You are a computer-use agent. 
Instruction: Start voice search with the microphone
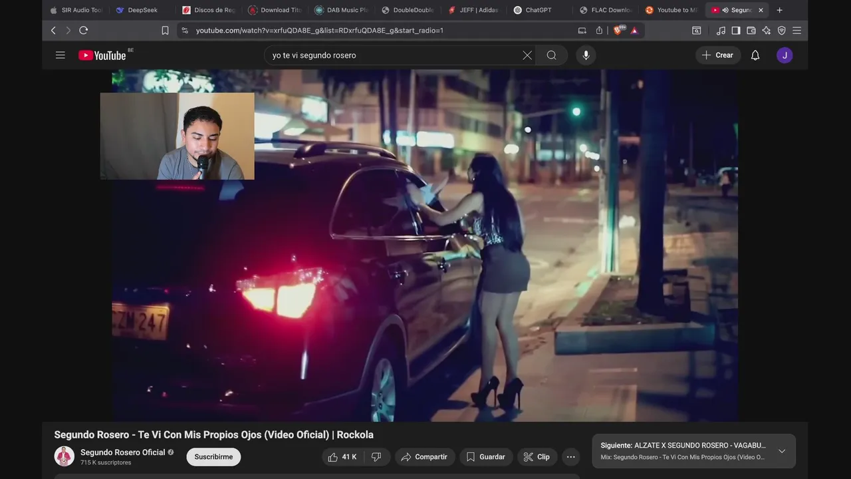tap(586, 55)
